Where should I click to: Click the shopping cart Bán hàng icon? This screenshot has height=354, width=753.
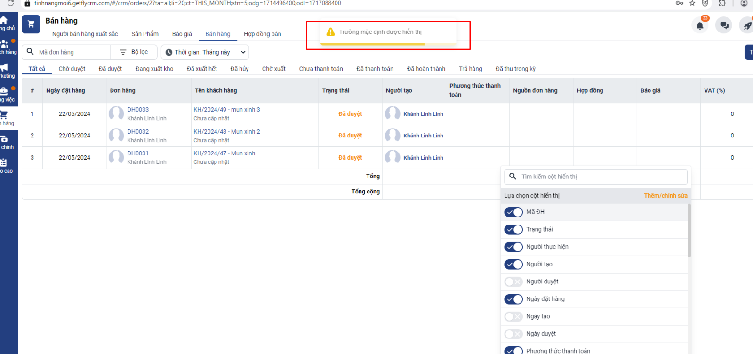[31, 24]
